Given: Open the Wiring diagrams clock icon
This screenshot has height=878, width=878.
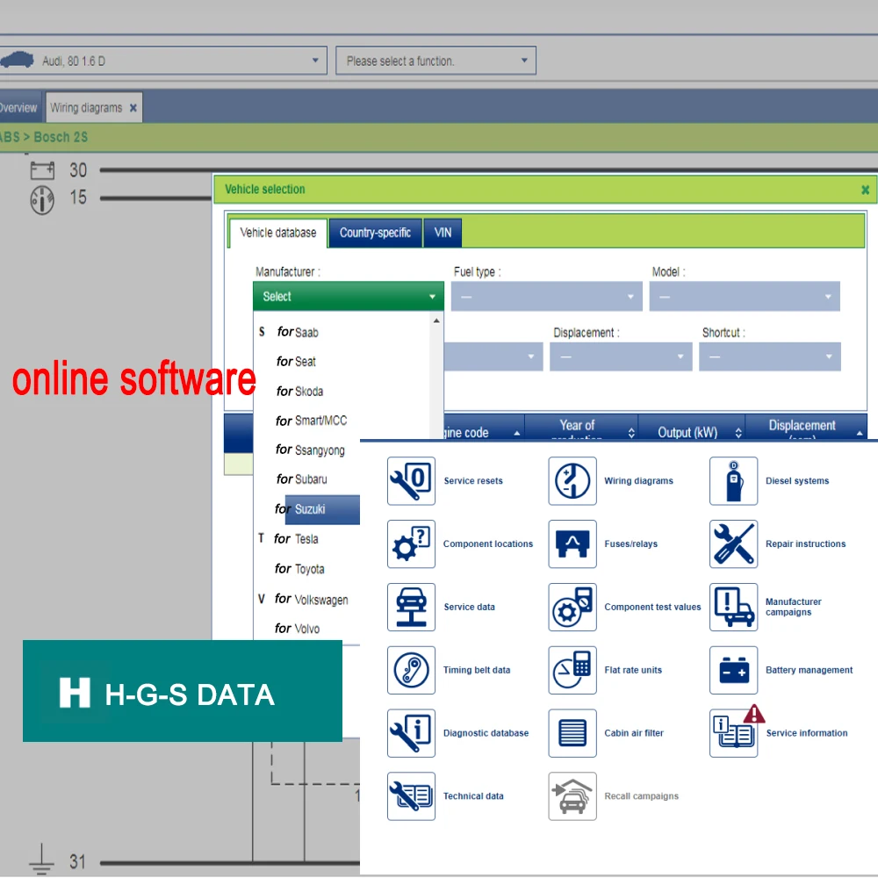Looking at the screenshot, I should (572, 480).
